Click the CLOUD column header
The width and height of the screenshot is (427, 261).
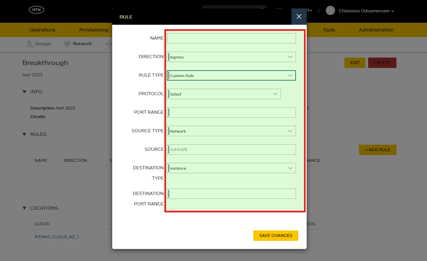tap(42, 224)
